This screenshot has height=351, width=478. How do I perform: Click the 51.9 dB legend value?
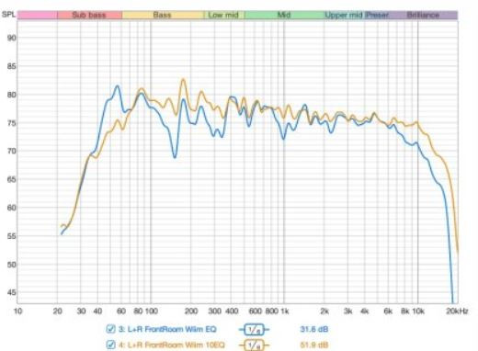pyautogui.click(x=314, y=345)
